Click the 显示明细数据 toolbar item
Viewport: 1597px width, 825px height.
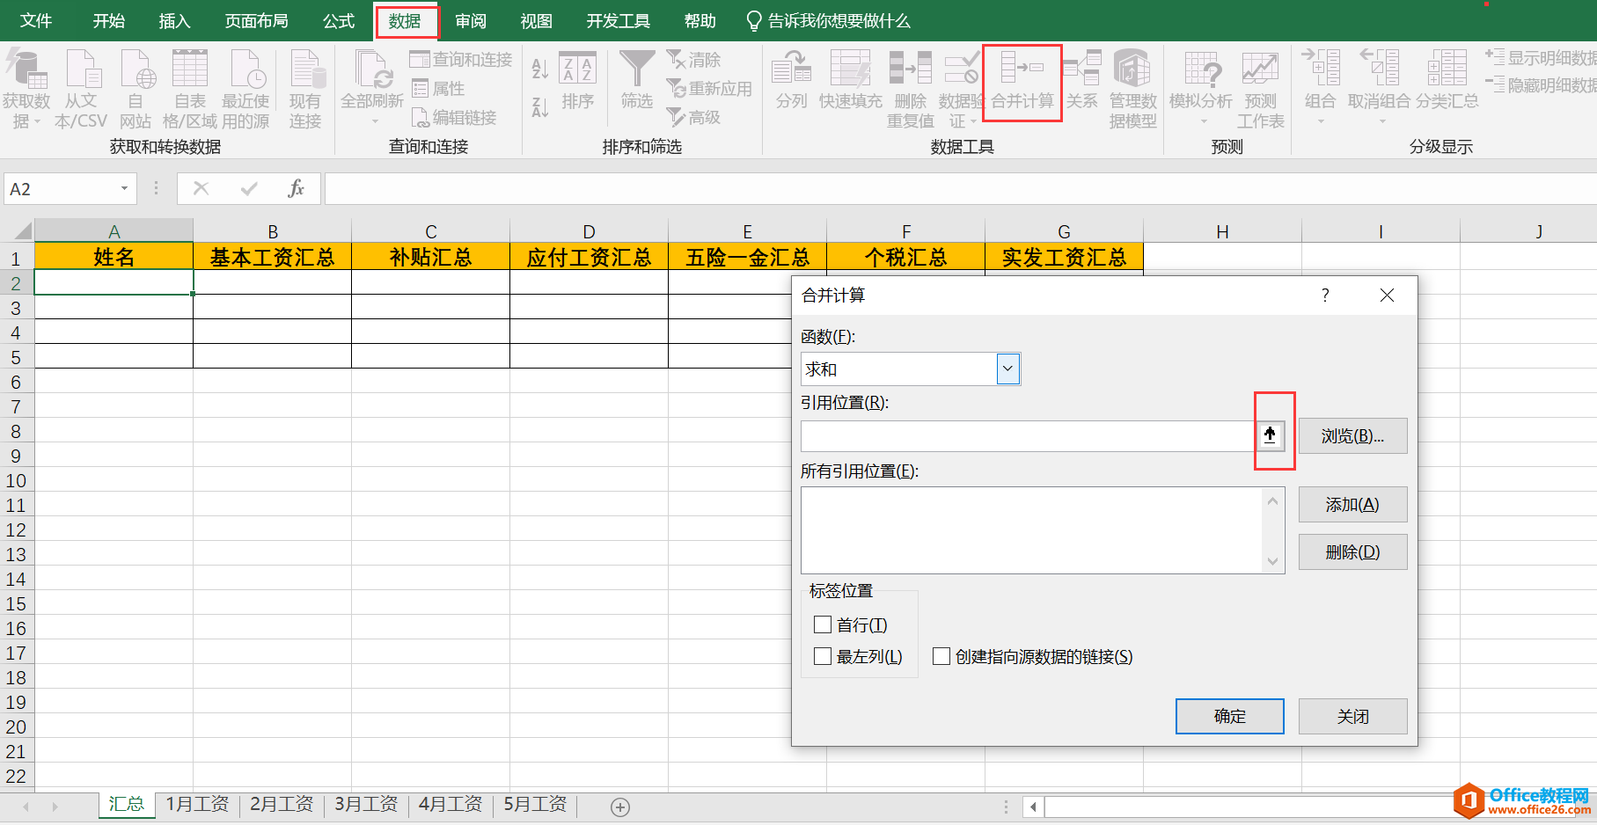(1541, 58)
